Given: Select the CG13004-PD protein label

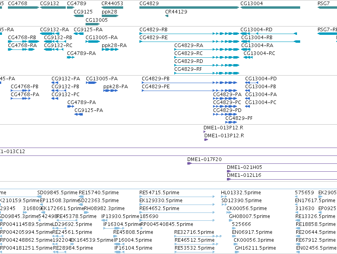Looking at the screenshot, I should (x=261, y=79).
